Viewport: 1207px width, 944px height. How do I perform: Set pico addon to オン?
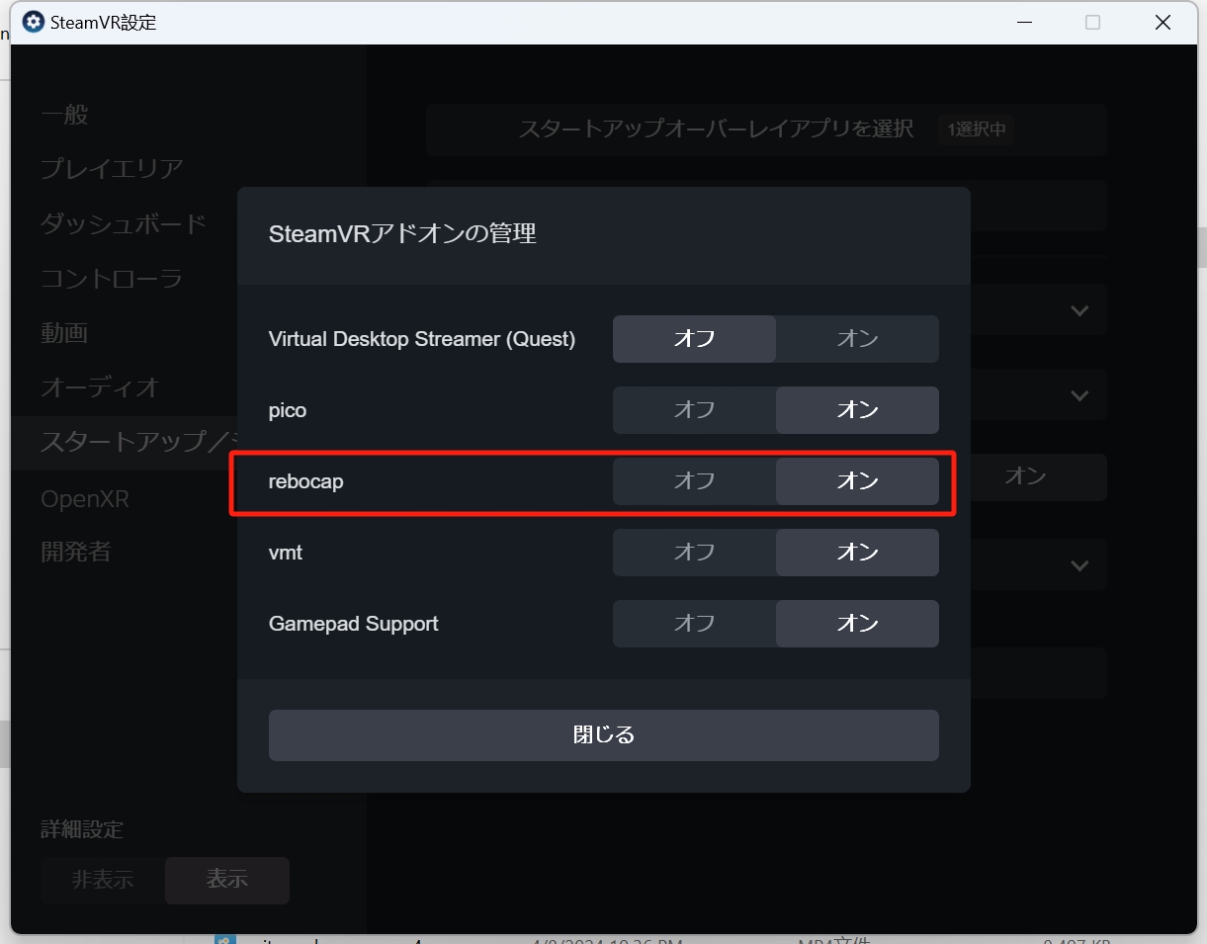click(857, 410)
